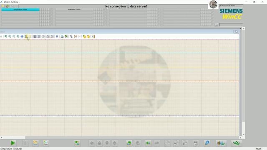
Task: Click 'NUM' indicator in status bar
Action: pos(258,149)
